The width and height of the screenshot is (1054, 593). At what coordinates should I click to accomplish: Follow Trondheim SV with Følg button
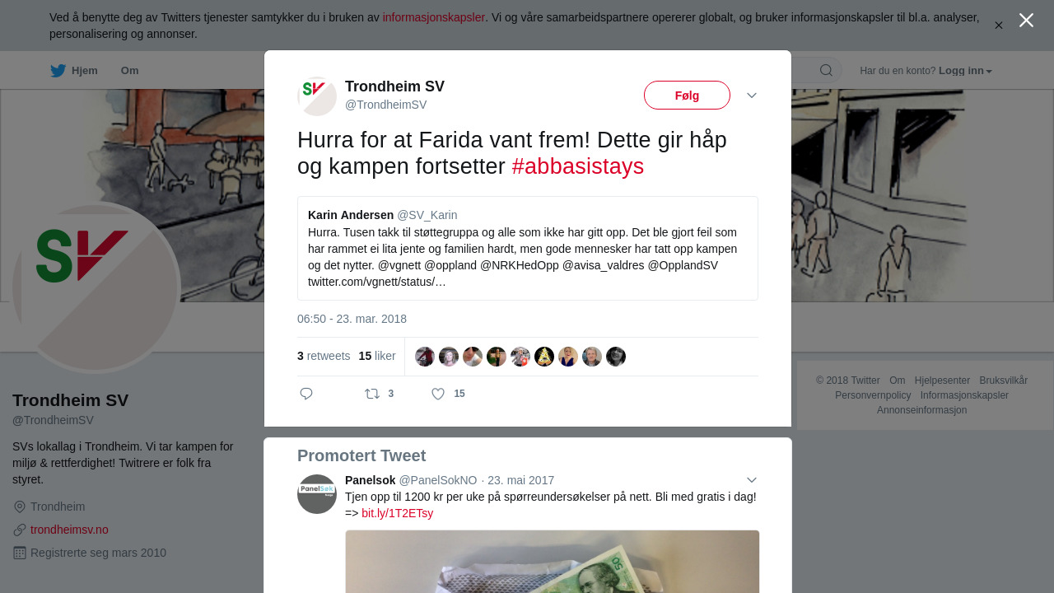tap(687, 96)
